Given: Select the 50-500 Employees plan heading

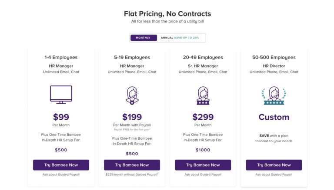Looking at the screenshot, I should pyautogui.click(x=274, y=57).
